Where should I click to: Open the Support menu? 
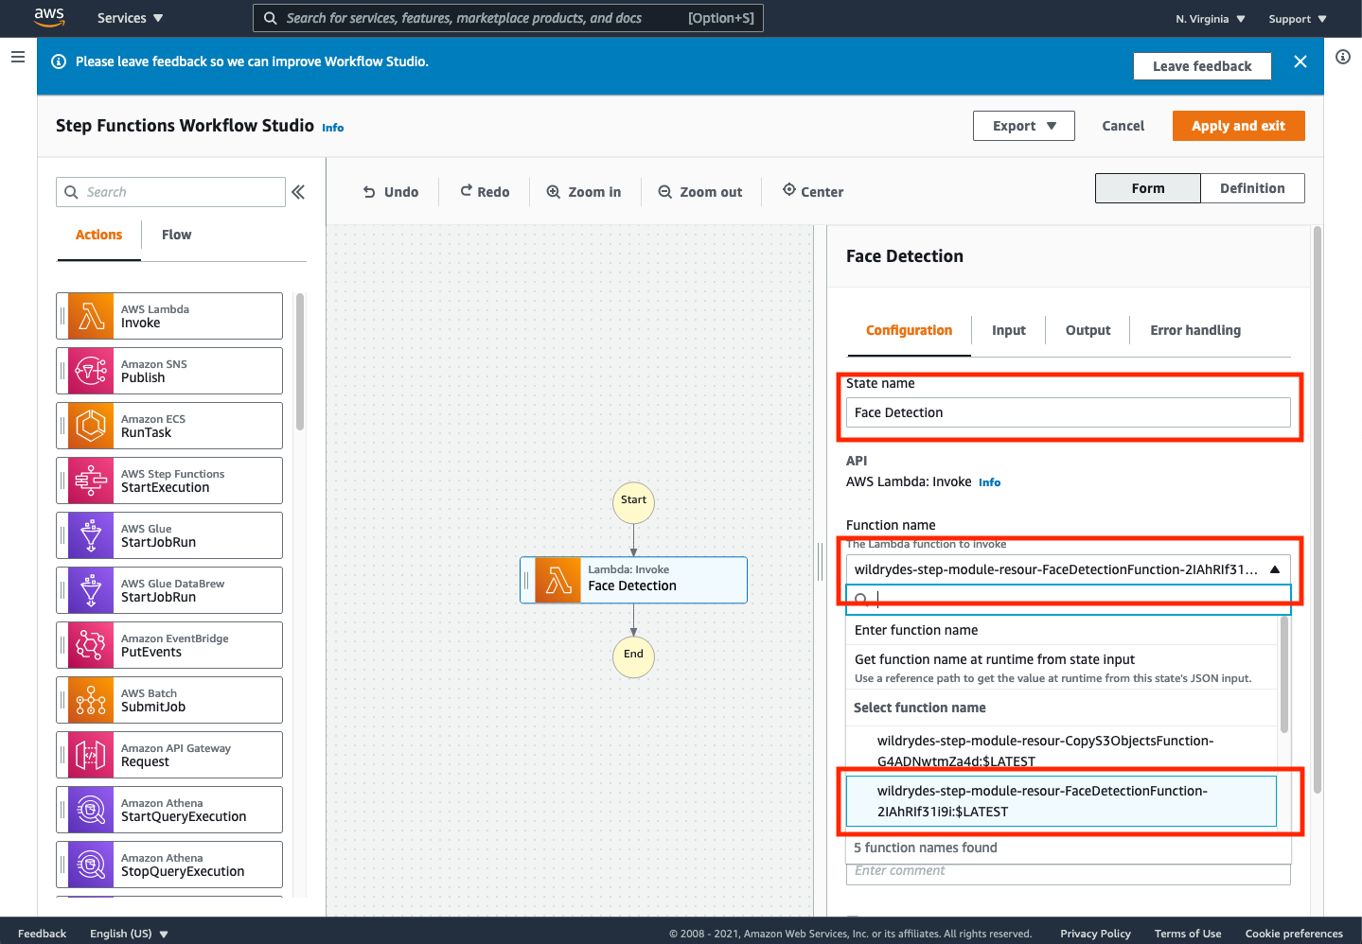pyautogui.click(x=1298, y=19)
